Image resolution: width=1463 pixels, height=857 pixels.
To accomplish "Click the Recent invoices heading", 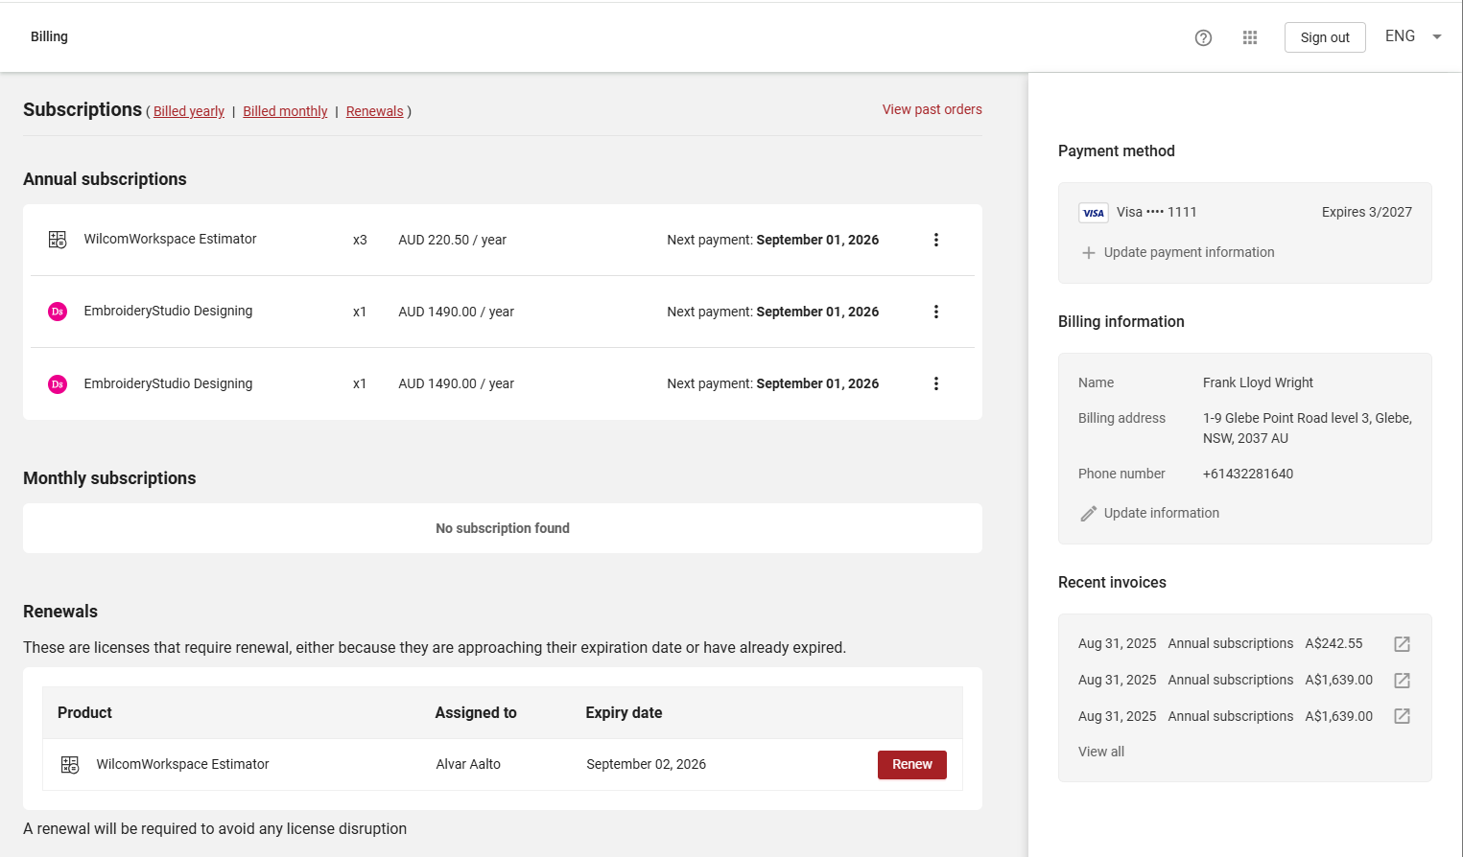I will [x=1112, y=582].
